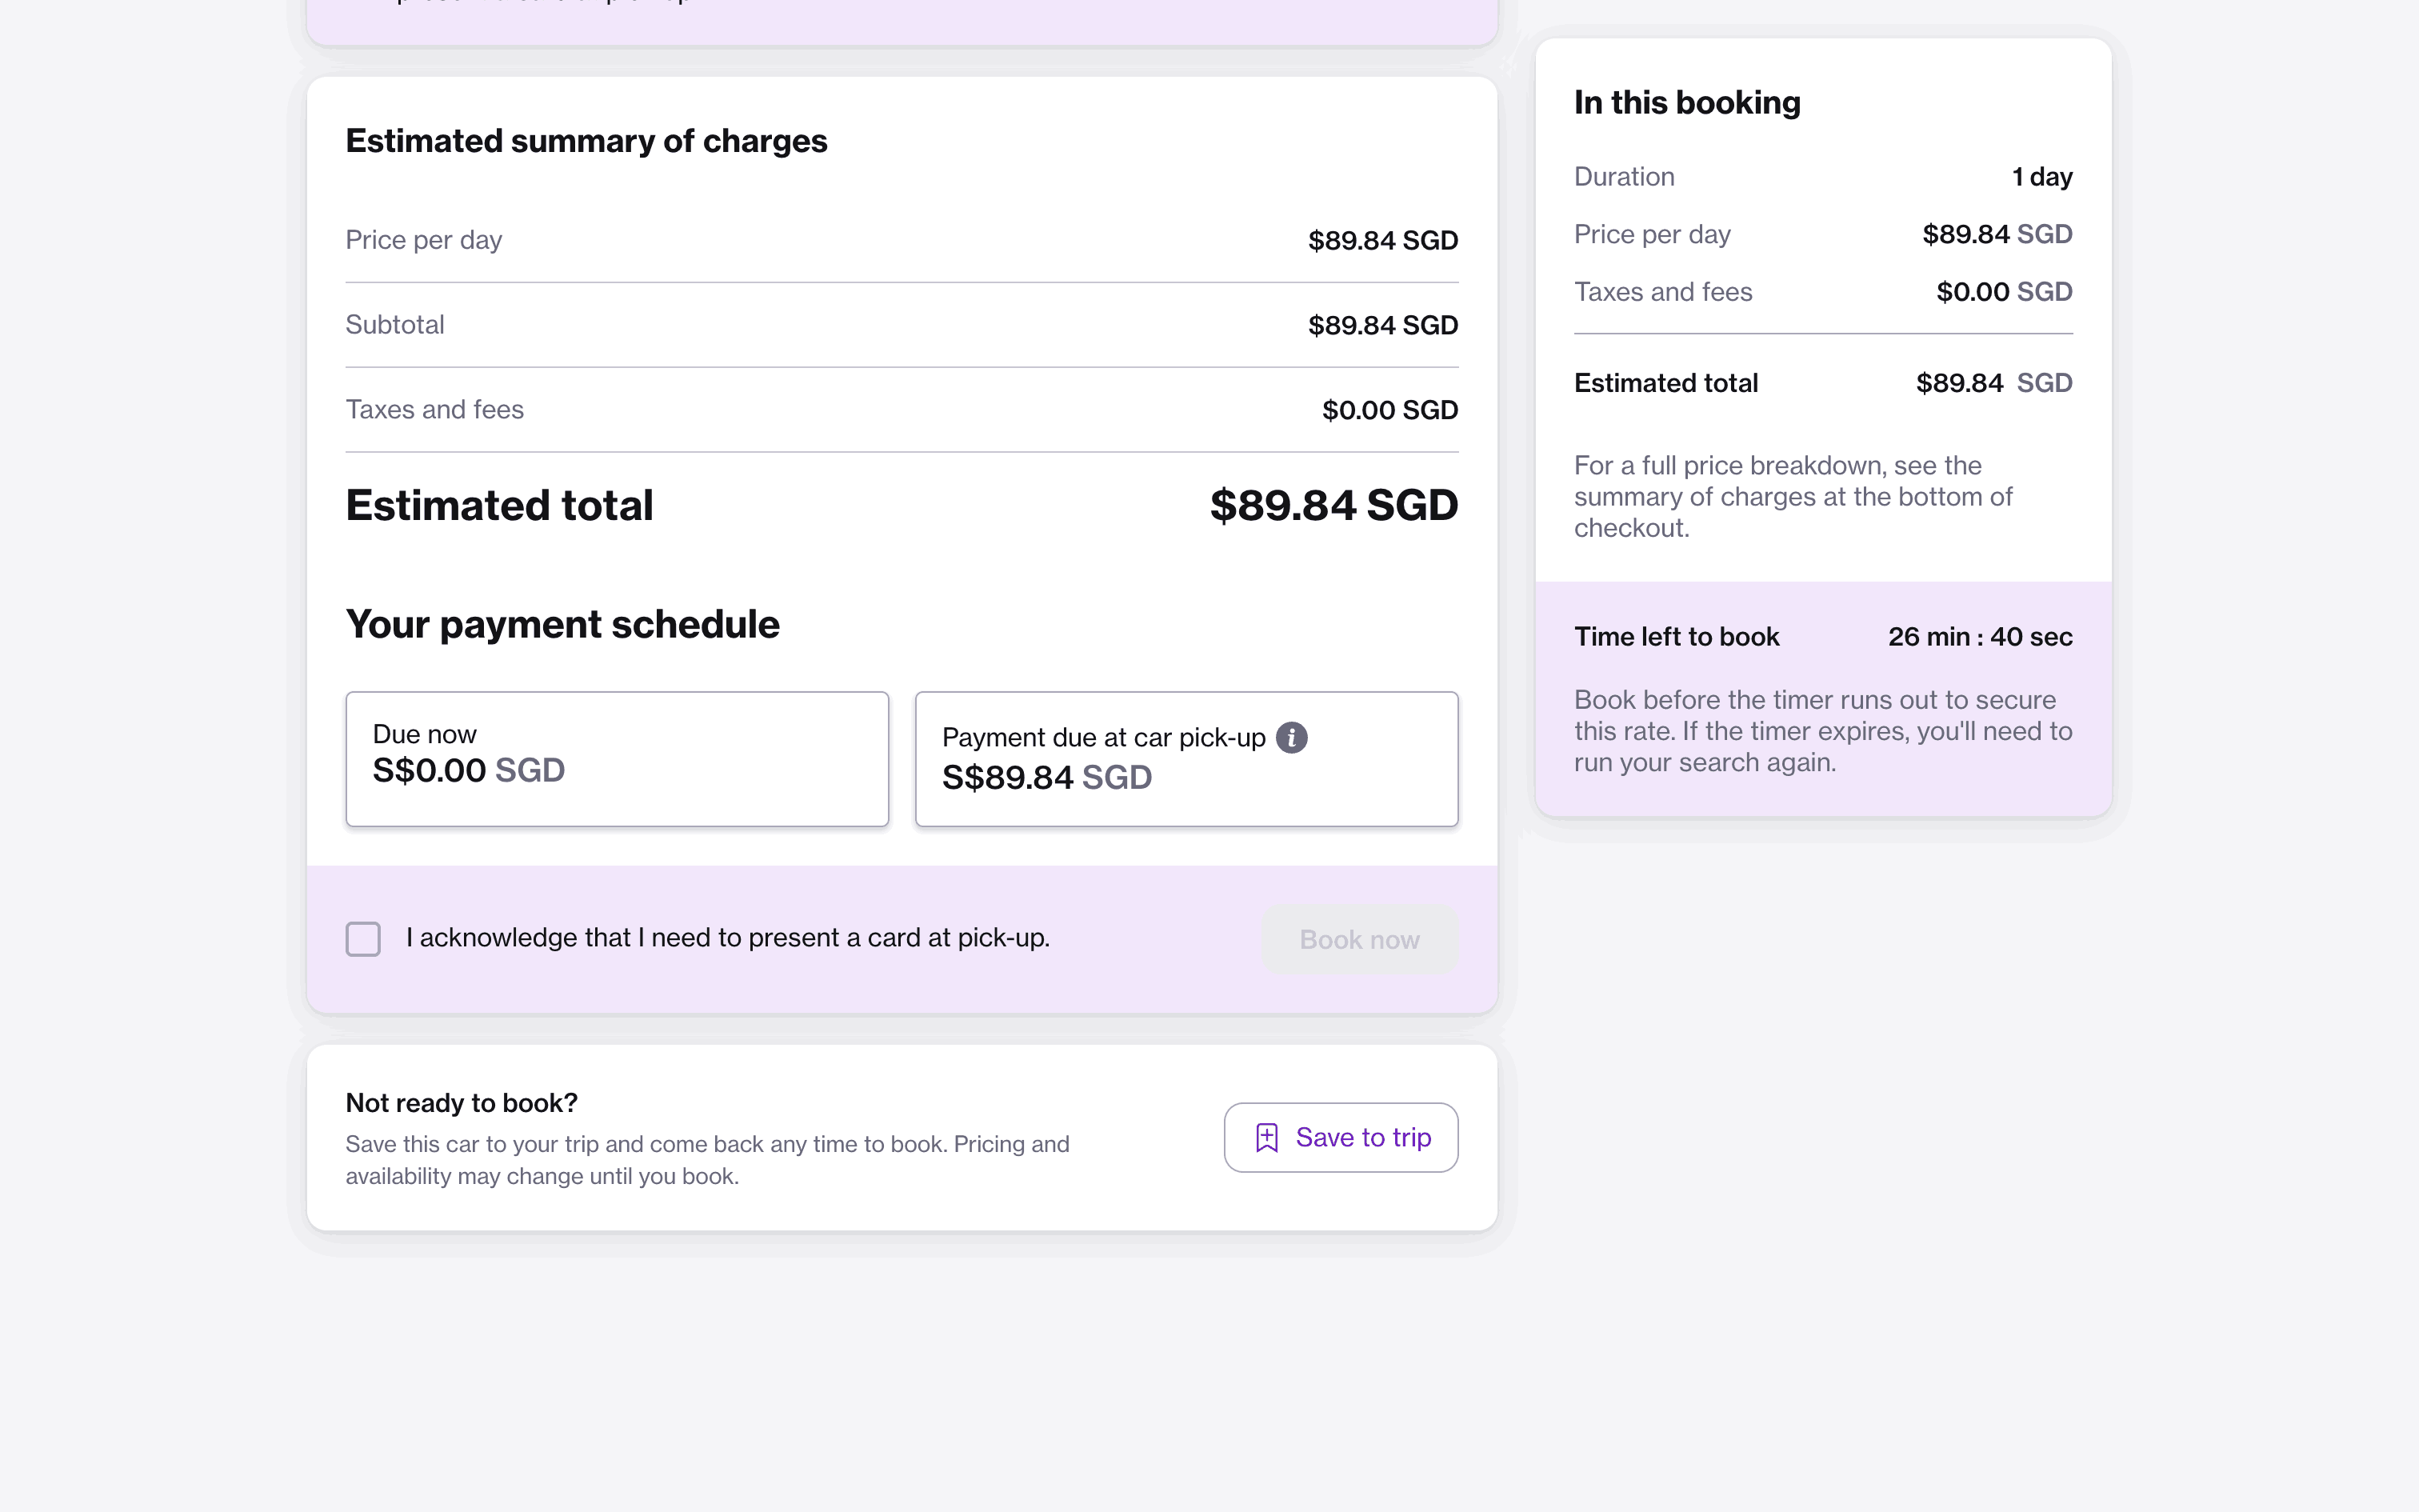The image size is (2419, 1512).
Task: Click the In this booking heading
Action: coord(1686,103)
